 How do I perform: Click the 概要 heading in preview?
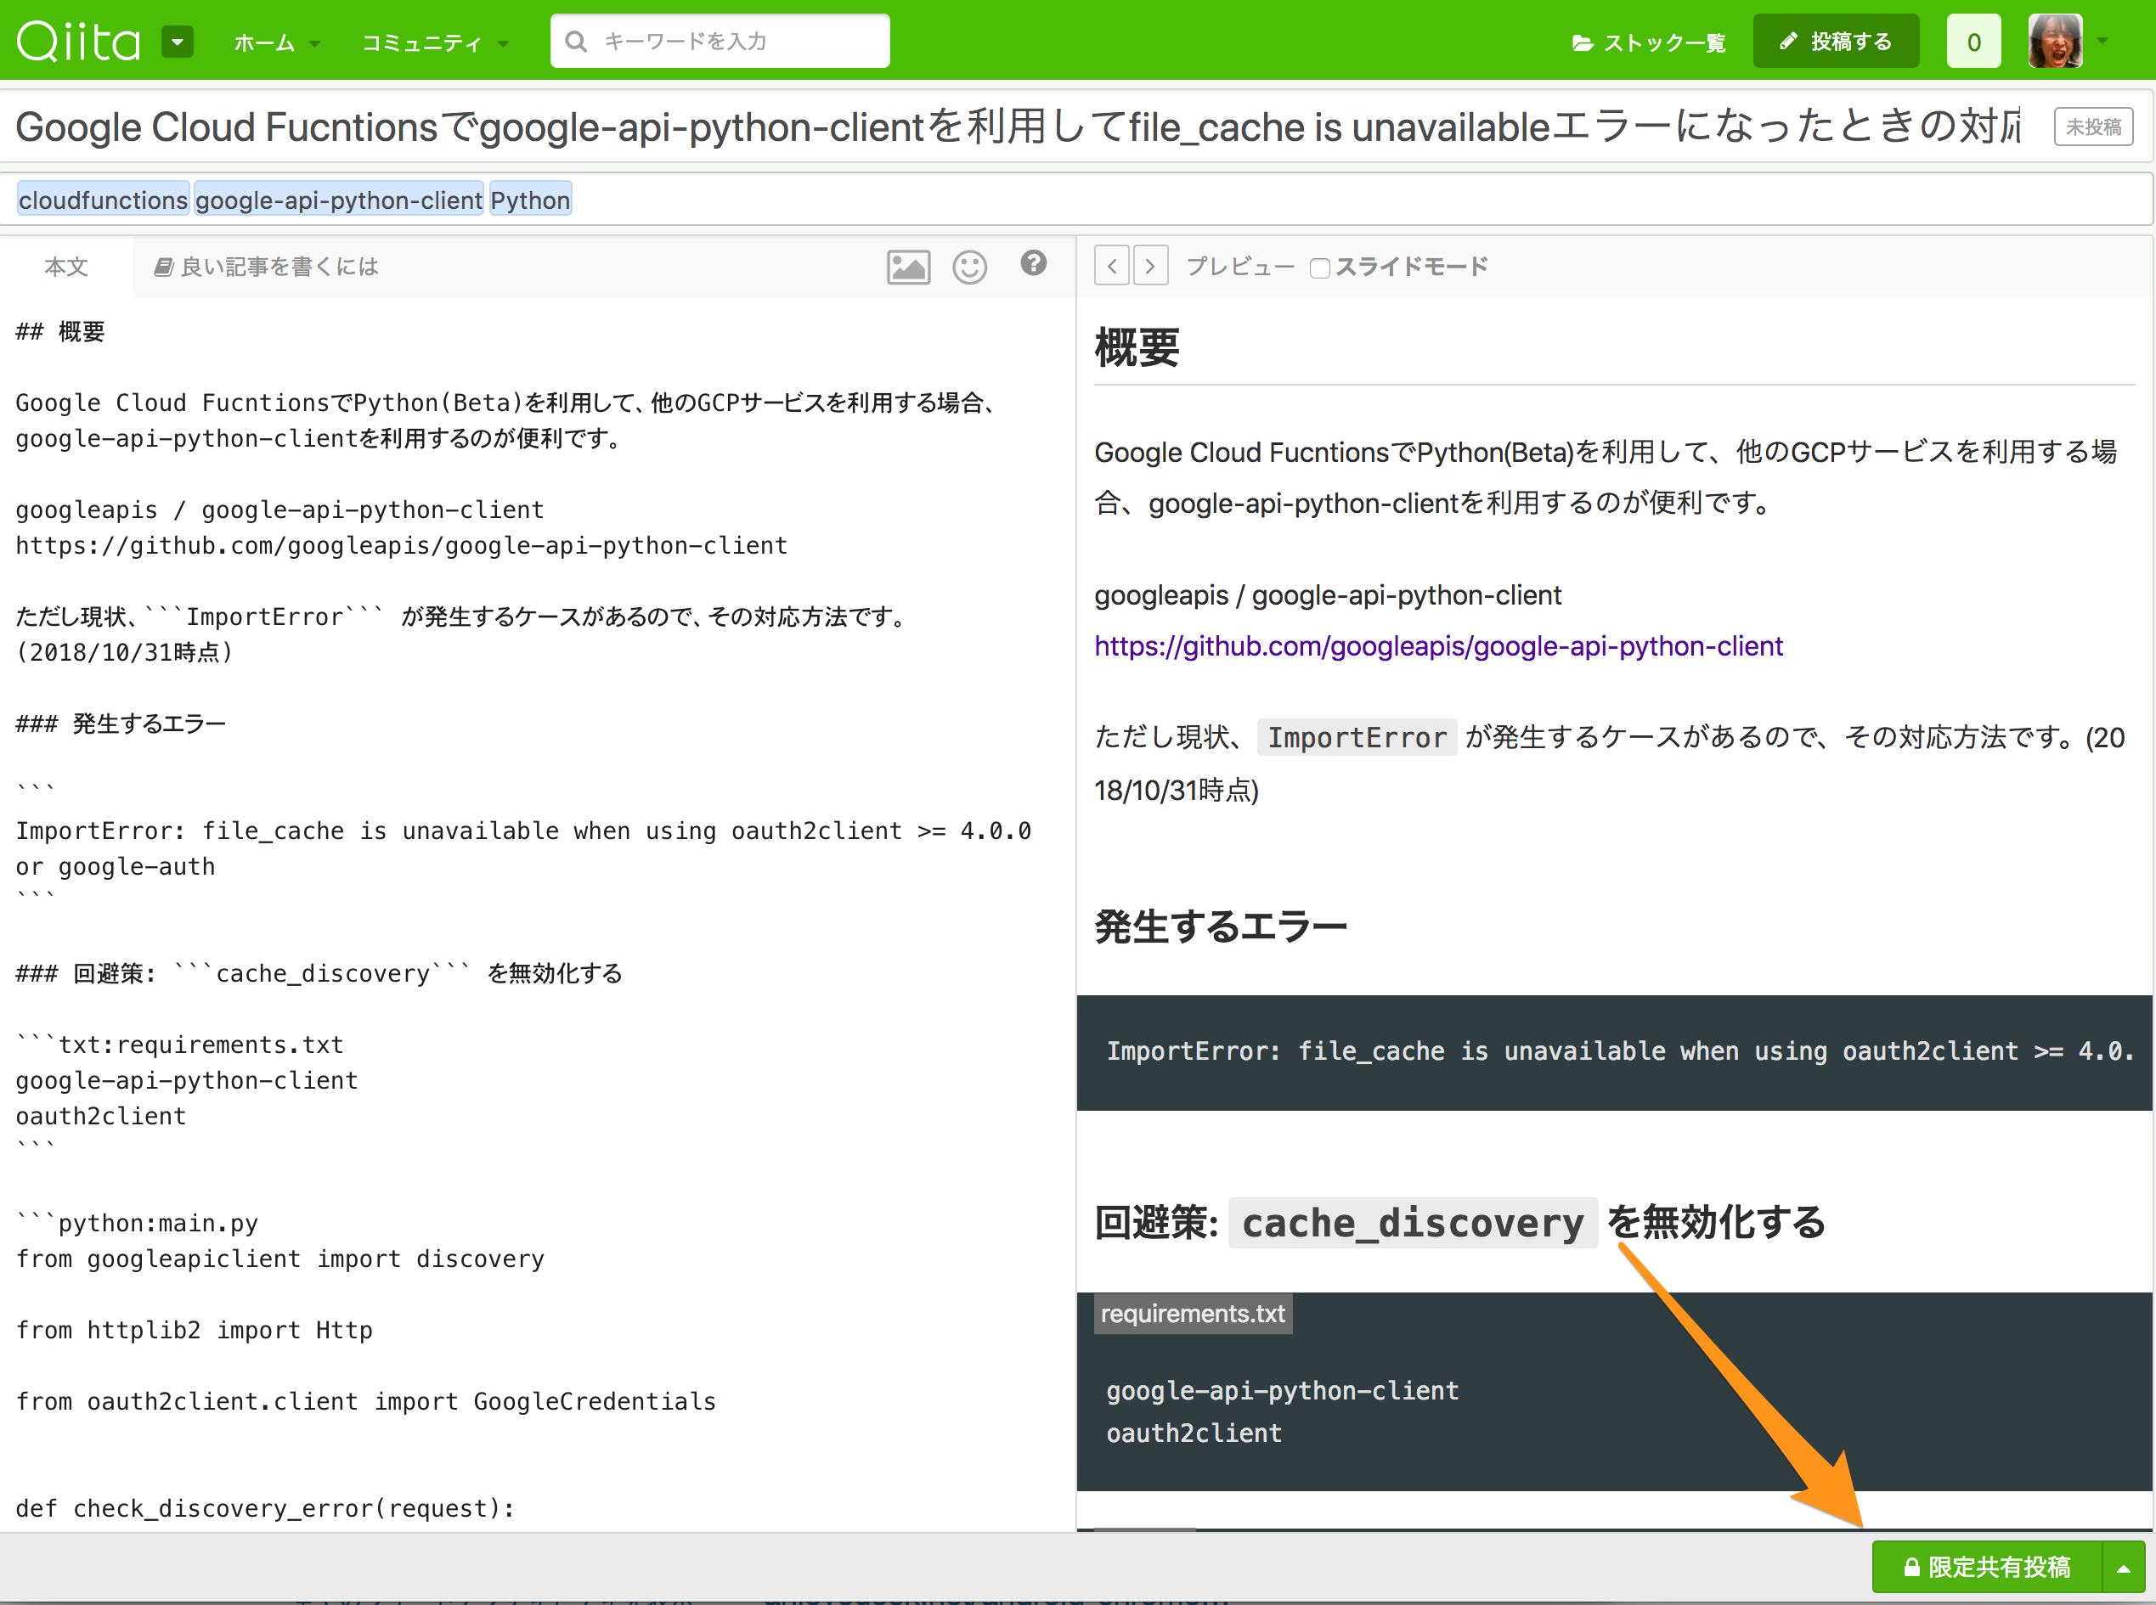1137,346
